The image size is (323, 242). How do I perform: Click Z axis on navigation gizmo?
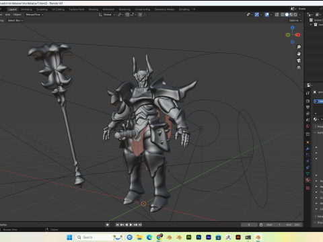pos(293,28)
